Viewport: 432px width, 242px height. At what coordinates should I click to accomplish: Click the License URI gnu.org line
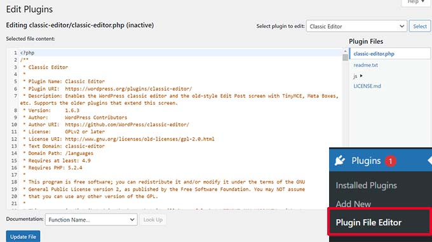[119, 138]
